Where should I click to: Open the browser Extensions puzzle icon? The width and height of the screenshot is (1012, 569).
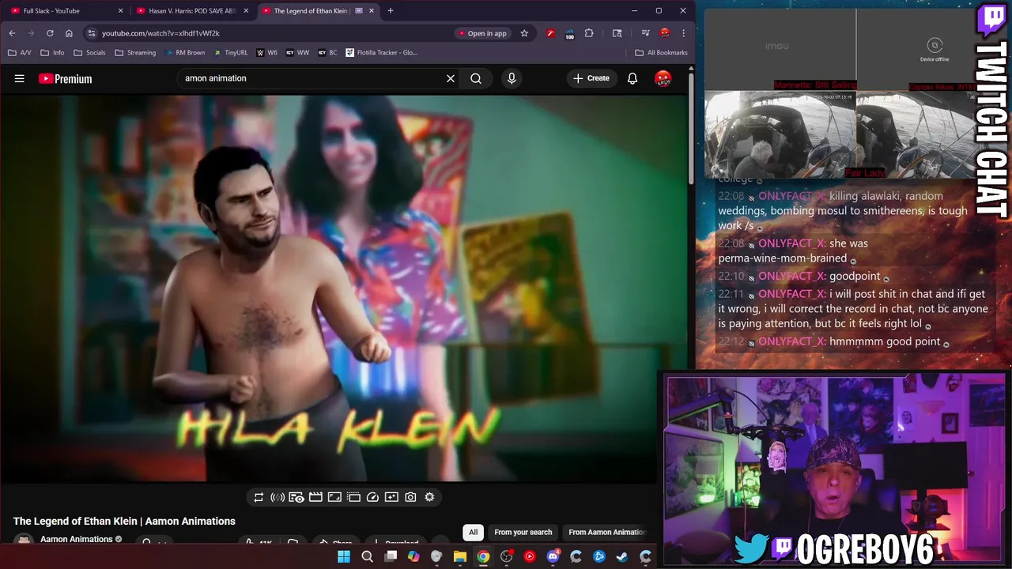(589, 33)
